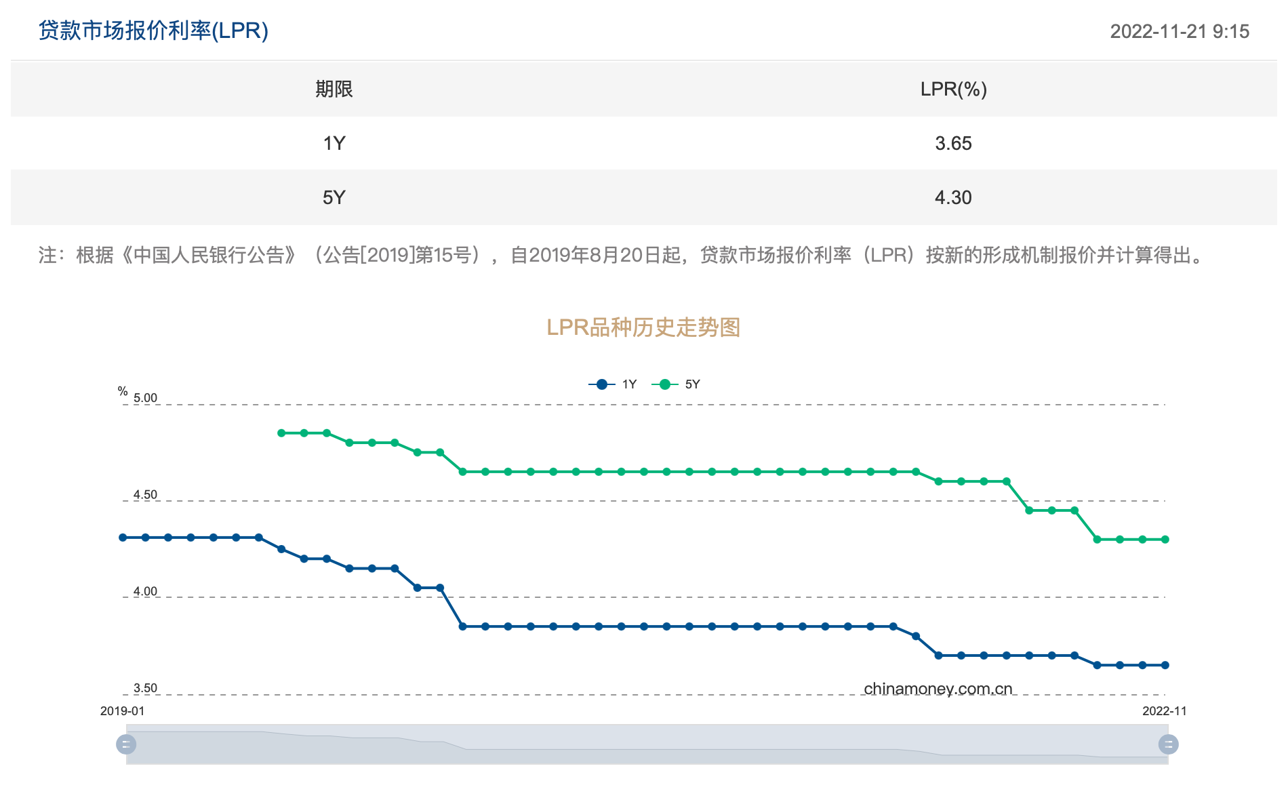This screenshot has width=1288, height=804.
Task: Click the 期限 column header
Action: pyautogui.click(x=334, y=89)
